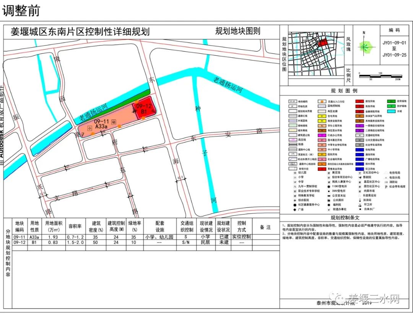
Task: Select the 交通出入口方位 orange arrow icon
Action: (322, 101)
